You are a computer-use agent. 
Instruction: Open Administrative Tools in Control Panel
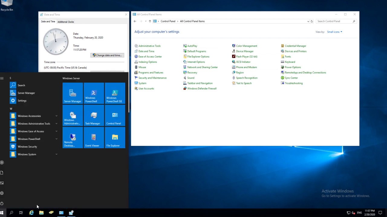click(x=148, y=46)
